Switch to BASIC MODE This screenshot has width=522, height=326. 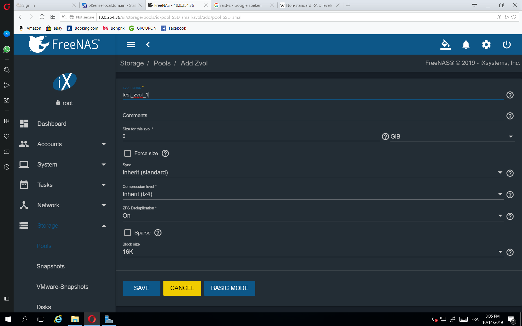pos(229,288)
